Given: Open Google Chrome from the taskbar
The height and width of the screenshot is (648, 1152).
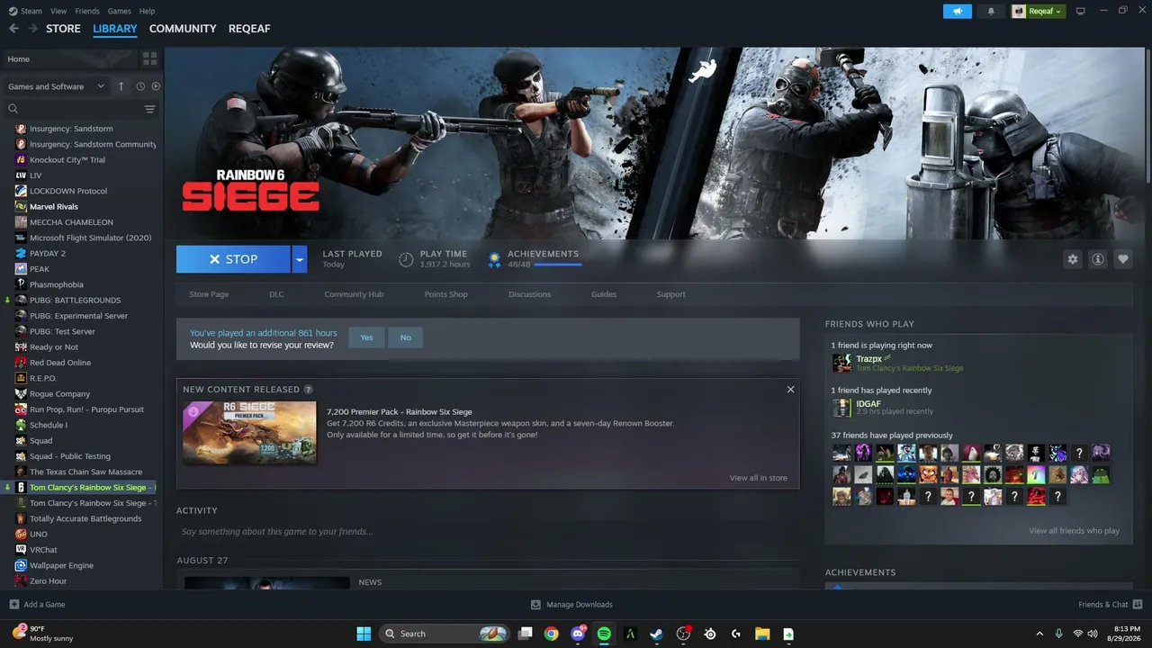Looking at the screenshot, I should click(551, 634).
